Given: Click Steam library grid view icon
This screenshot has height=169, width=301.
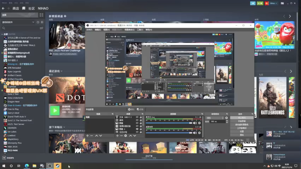Looking at the screenshot, I should (41, 15).
